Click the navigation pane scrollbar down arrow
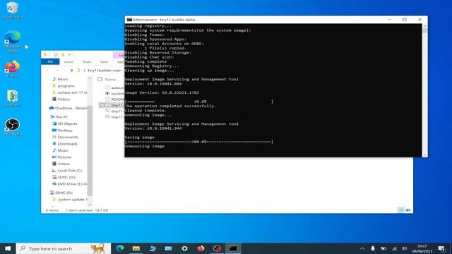 pyautogui.click(x=90, y=205)
